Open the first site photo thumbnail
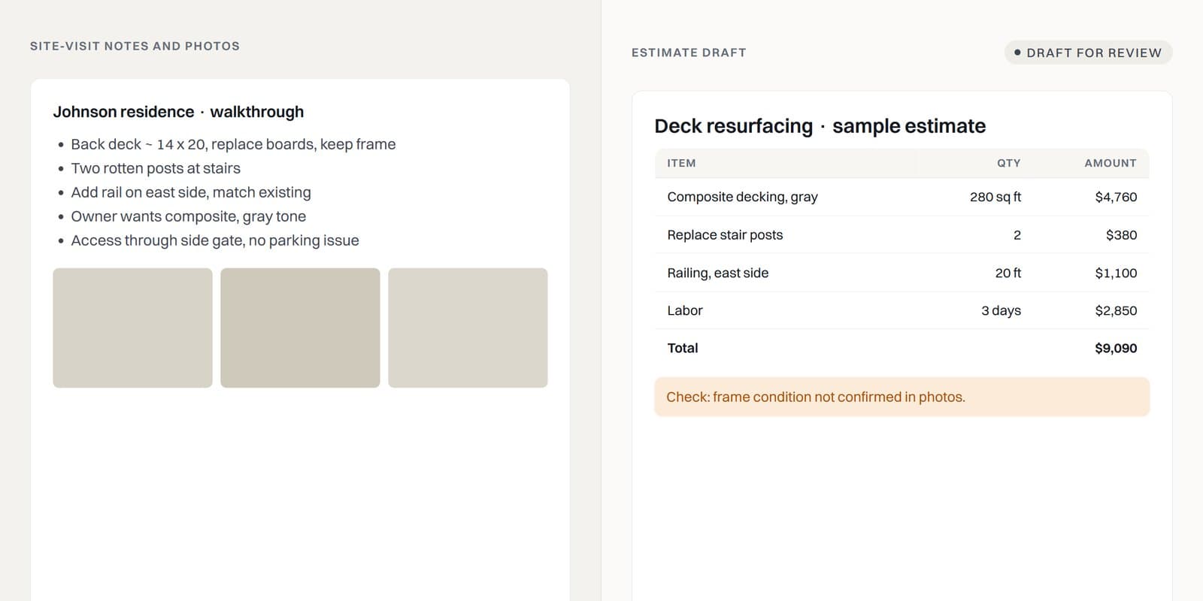This screenshot has width=1203, height=601. (x=132, y=328)
